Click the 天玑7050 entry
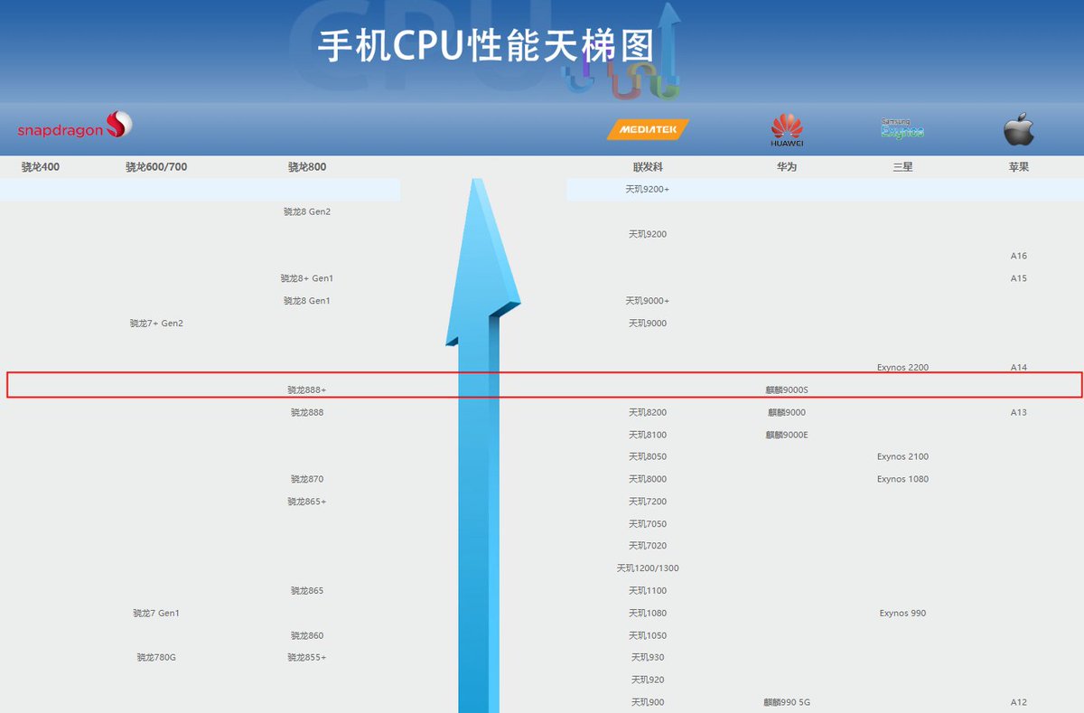The width and height of the screenshot is (1084, 713). pos(648,524)
